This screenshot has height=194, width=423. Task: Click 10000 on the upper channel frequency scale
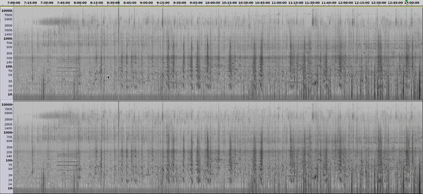coord(7,11)
